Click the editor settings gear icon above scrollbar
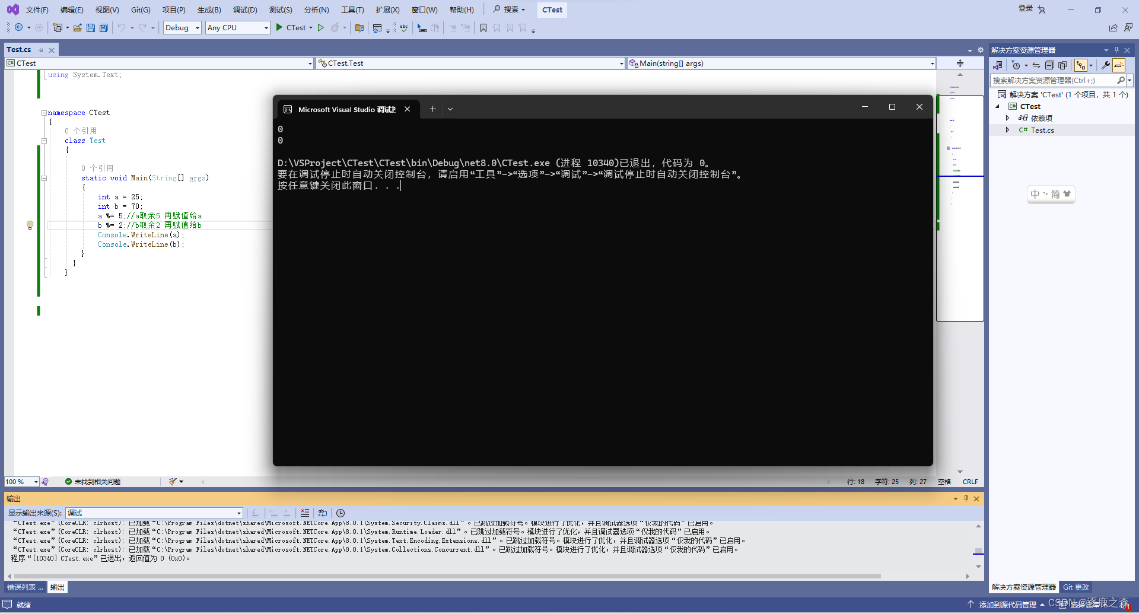Viewport: 1139px width, 614px height. [981, 50]
